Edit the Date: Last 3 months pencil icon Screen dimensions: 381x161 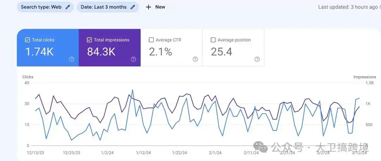tap(133, 7)
